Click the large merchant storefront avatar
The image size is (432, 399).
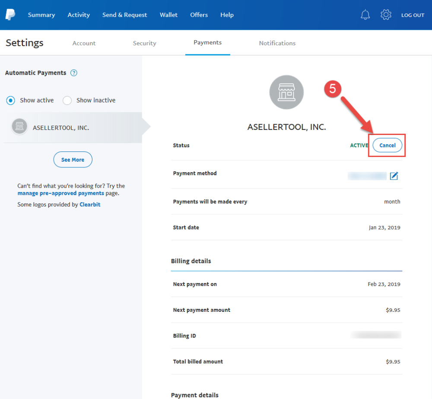286,92
